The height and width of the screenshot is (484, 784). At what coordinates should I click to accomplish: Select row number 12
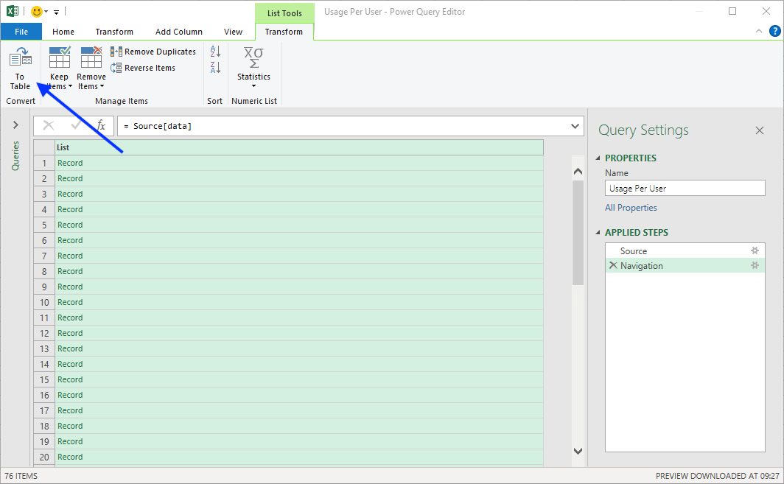click(44, 333)
